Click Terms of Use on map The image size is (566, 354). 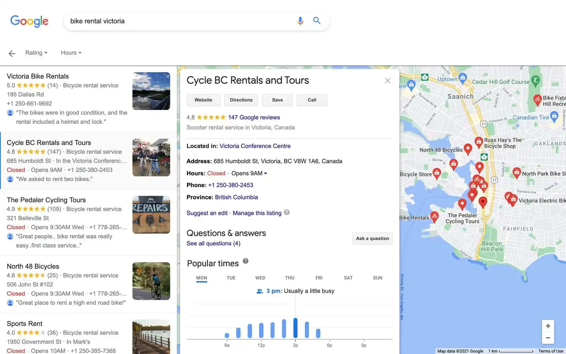551,351
